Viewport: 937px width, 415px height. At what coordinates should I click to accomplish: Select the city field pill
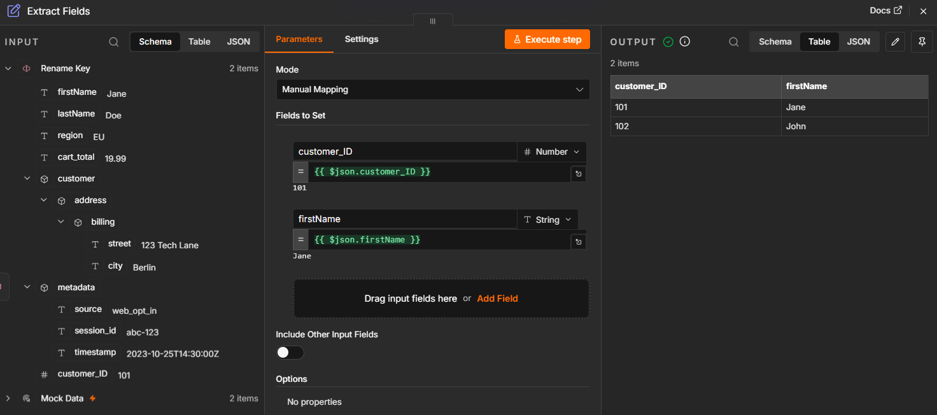pos(115,266)
